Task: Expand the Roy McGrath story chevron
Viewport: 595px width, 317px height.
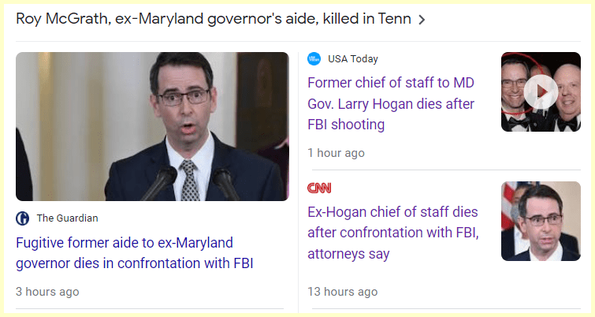Action: [422, 20]
